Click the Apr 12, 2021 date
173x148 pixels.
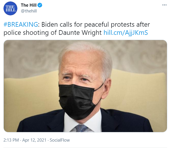(x=34, y=140)
